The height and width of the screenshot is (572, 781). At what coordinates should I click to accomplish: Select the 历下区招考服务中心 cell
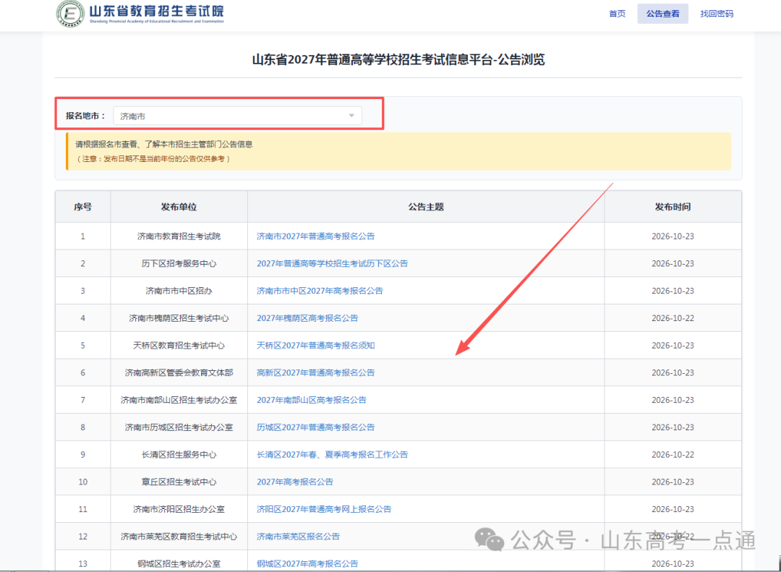(179, 263)
